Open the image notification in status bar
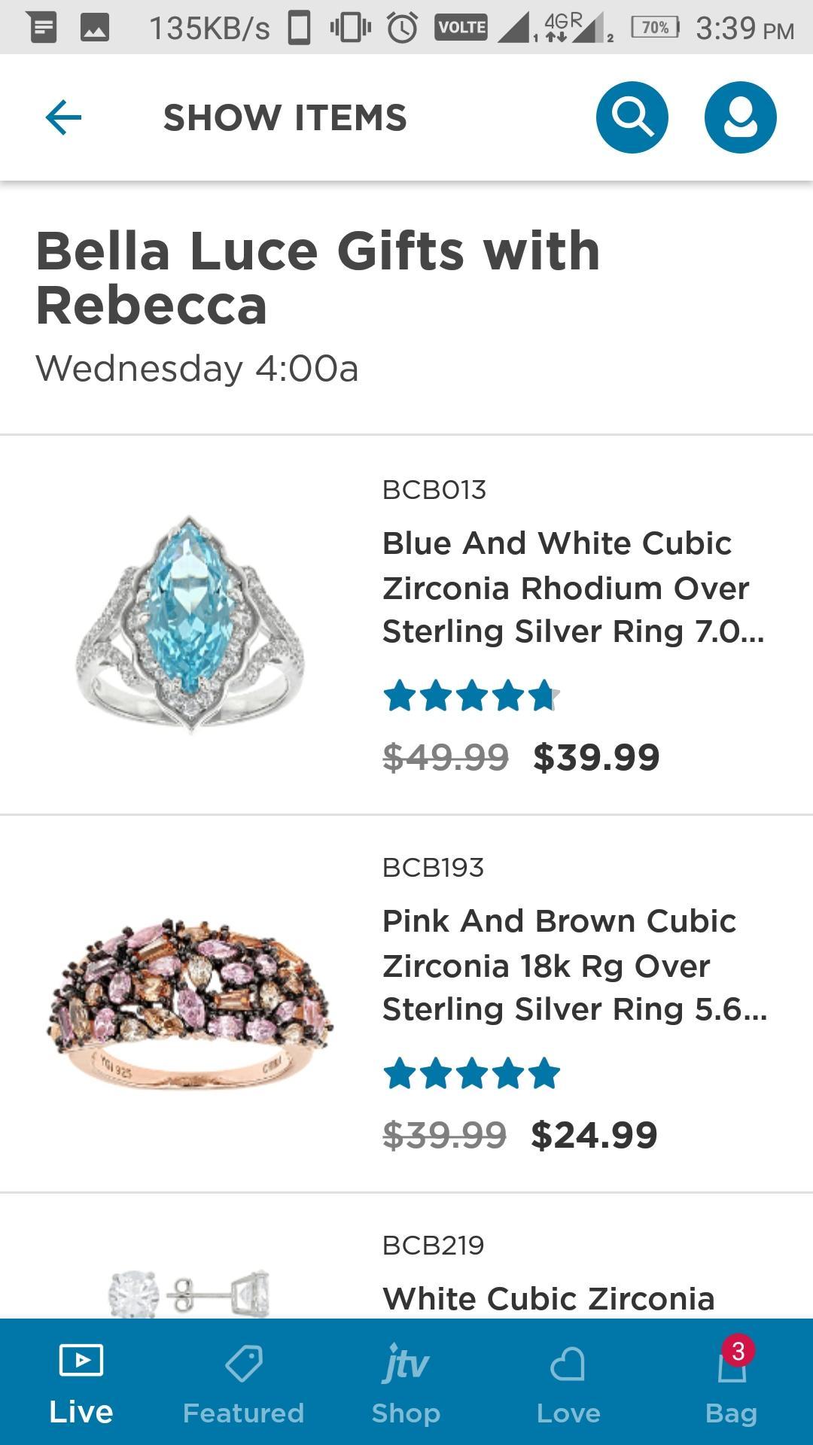Screen dimensions: 813x1445 [95, 28]
